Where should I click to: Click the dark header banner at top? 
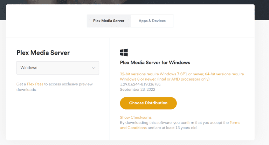pos(134,2)
